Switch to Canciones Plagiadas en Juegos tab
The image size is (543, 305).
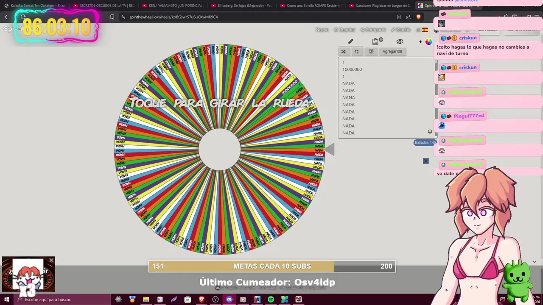tap(379, 6)
